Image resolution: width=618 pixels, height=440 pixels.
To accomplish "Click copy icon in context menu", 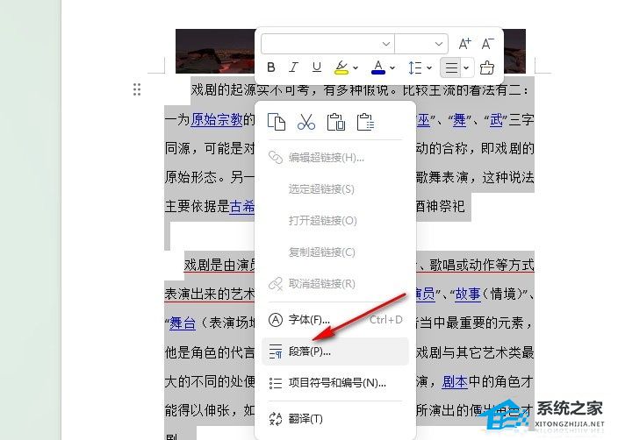I will (277, 122).
